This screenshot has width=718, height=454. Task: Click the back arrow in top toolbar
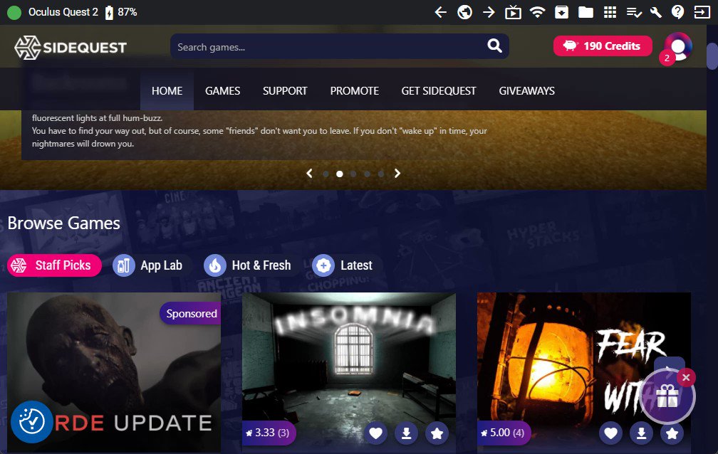tap(440, 12)
